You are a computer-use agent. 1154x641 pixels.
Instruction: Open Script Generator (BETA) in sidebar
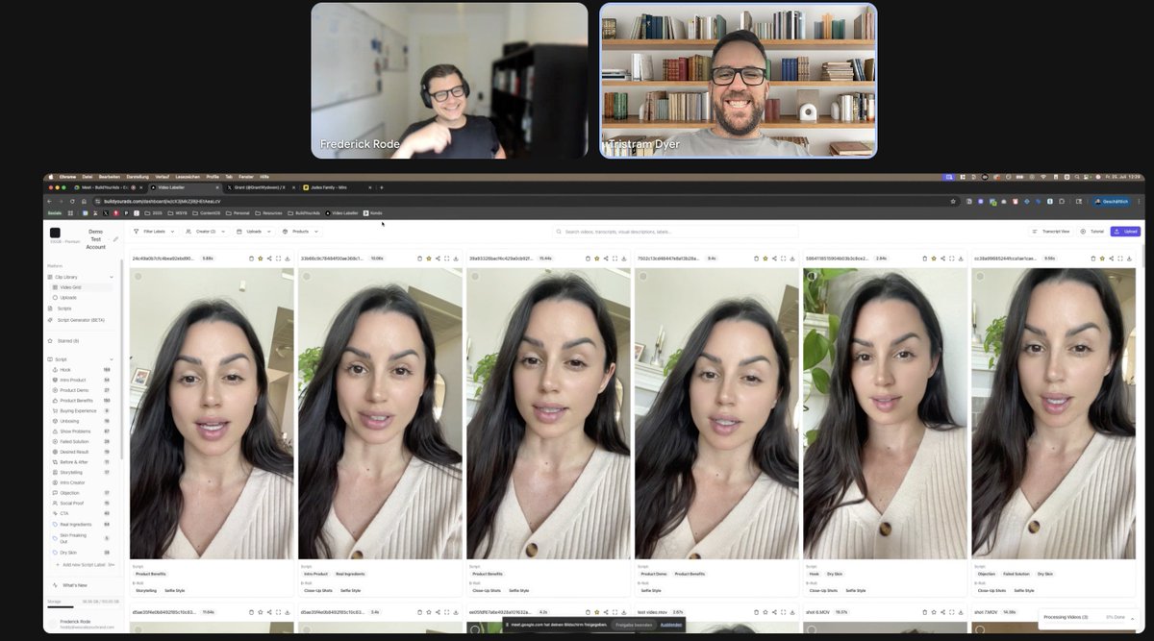tap(80, 320)
